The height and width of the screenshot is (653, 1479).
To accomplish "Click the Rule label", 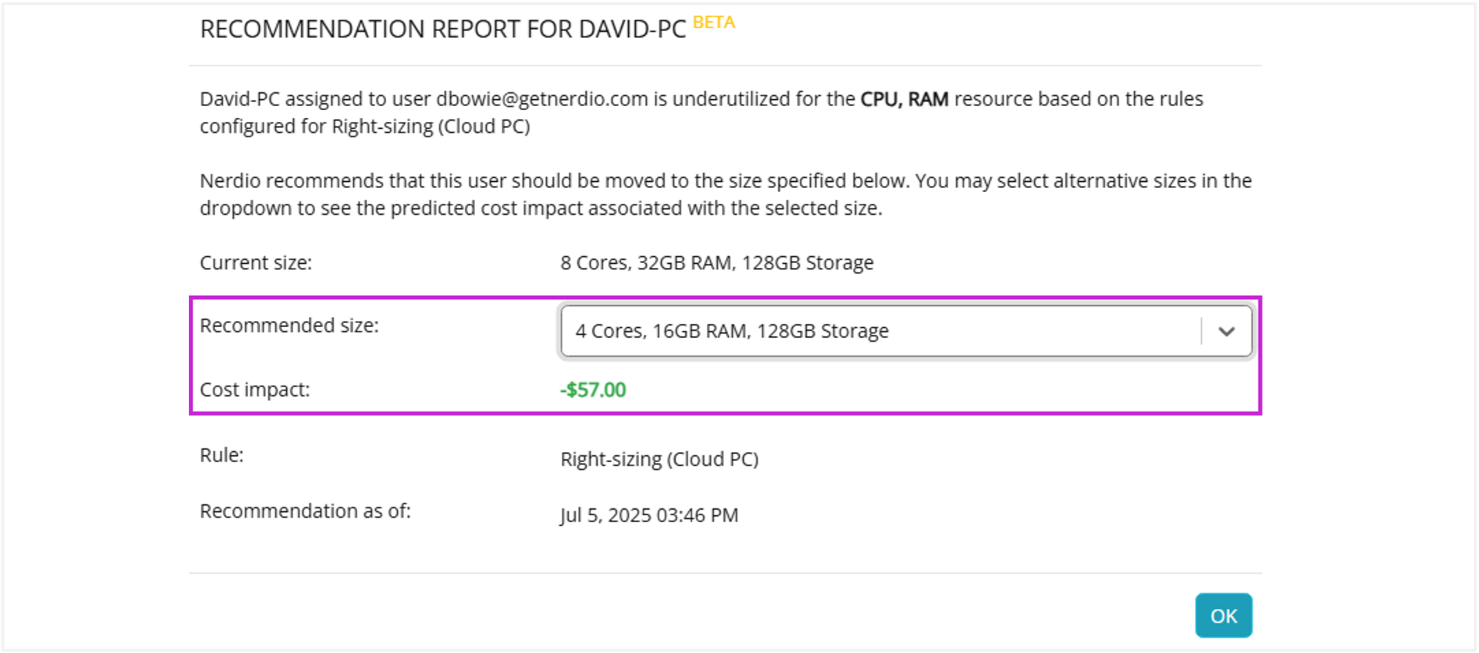I will coord(221,455).
